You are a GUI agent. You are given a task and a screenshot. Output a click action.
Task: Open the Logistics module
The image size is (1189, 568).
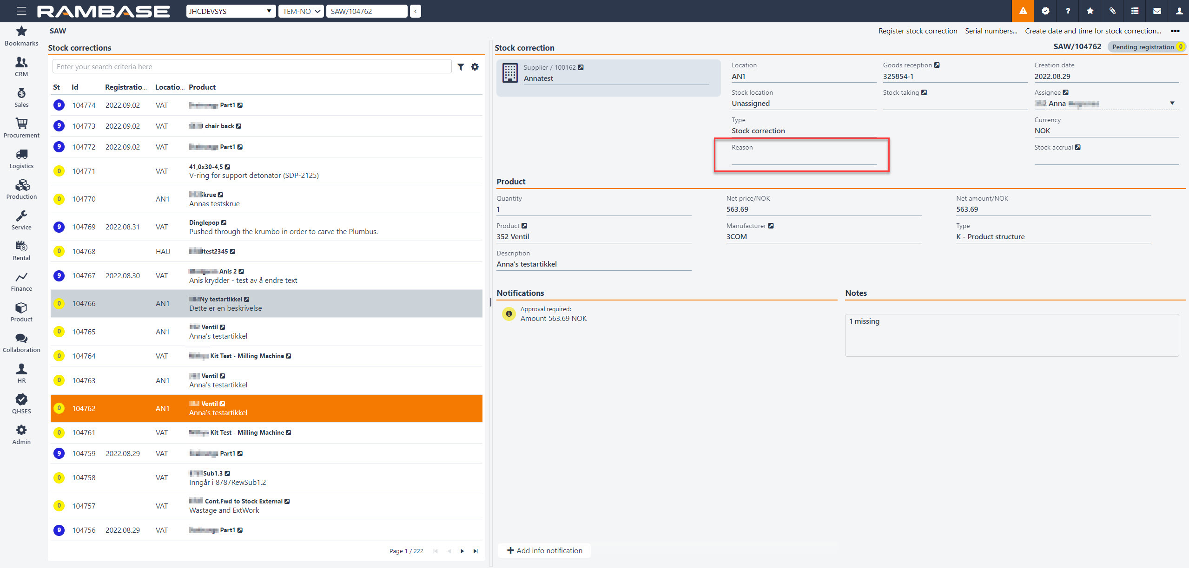pyautogui.click(x=21, y=158)
